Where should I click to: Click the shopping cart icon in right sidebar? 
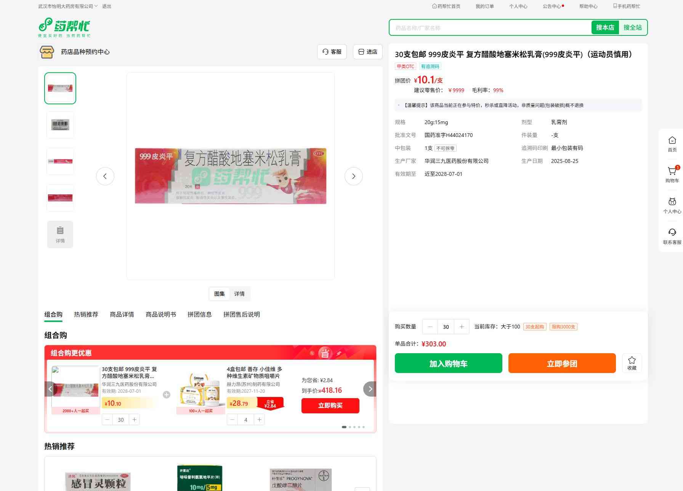tap(672, 172)
